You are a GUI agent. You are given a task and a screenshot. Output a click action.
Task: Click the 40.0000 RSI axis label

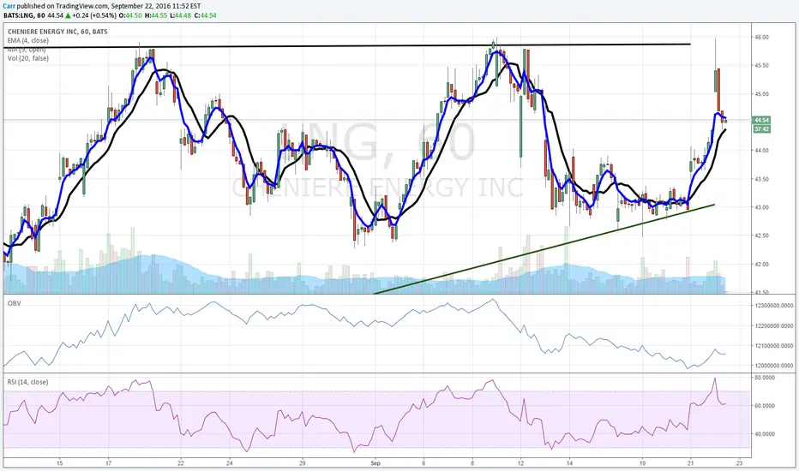765,434
